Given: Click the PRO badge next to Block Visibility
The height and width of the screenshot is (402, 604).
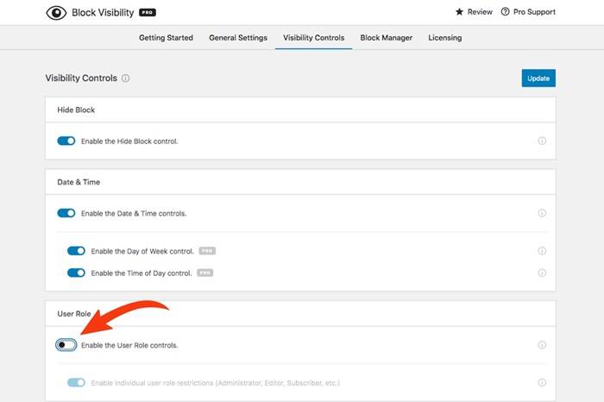Looking at the screenshot, I should [x=148, y=12].
